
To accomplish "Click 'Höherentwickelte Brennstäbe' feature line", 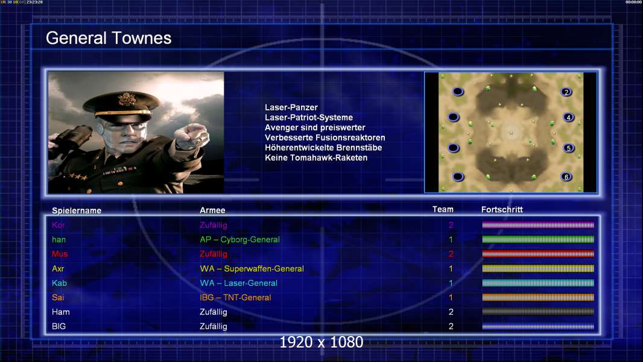I will (x=323, y=148).
